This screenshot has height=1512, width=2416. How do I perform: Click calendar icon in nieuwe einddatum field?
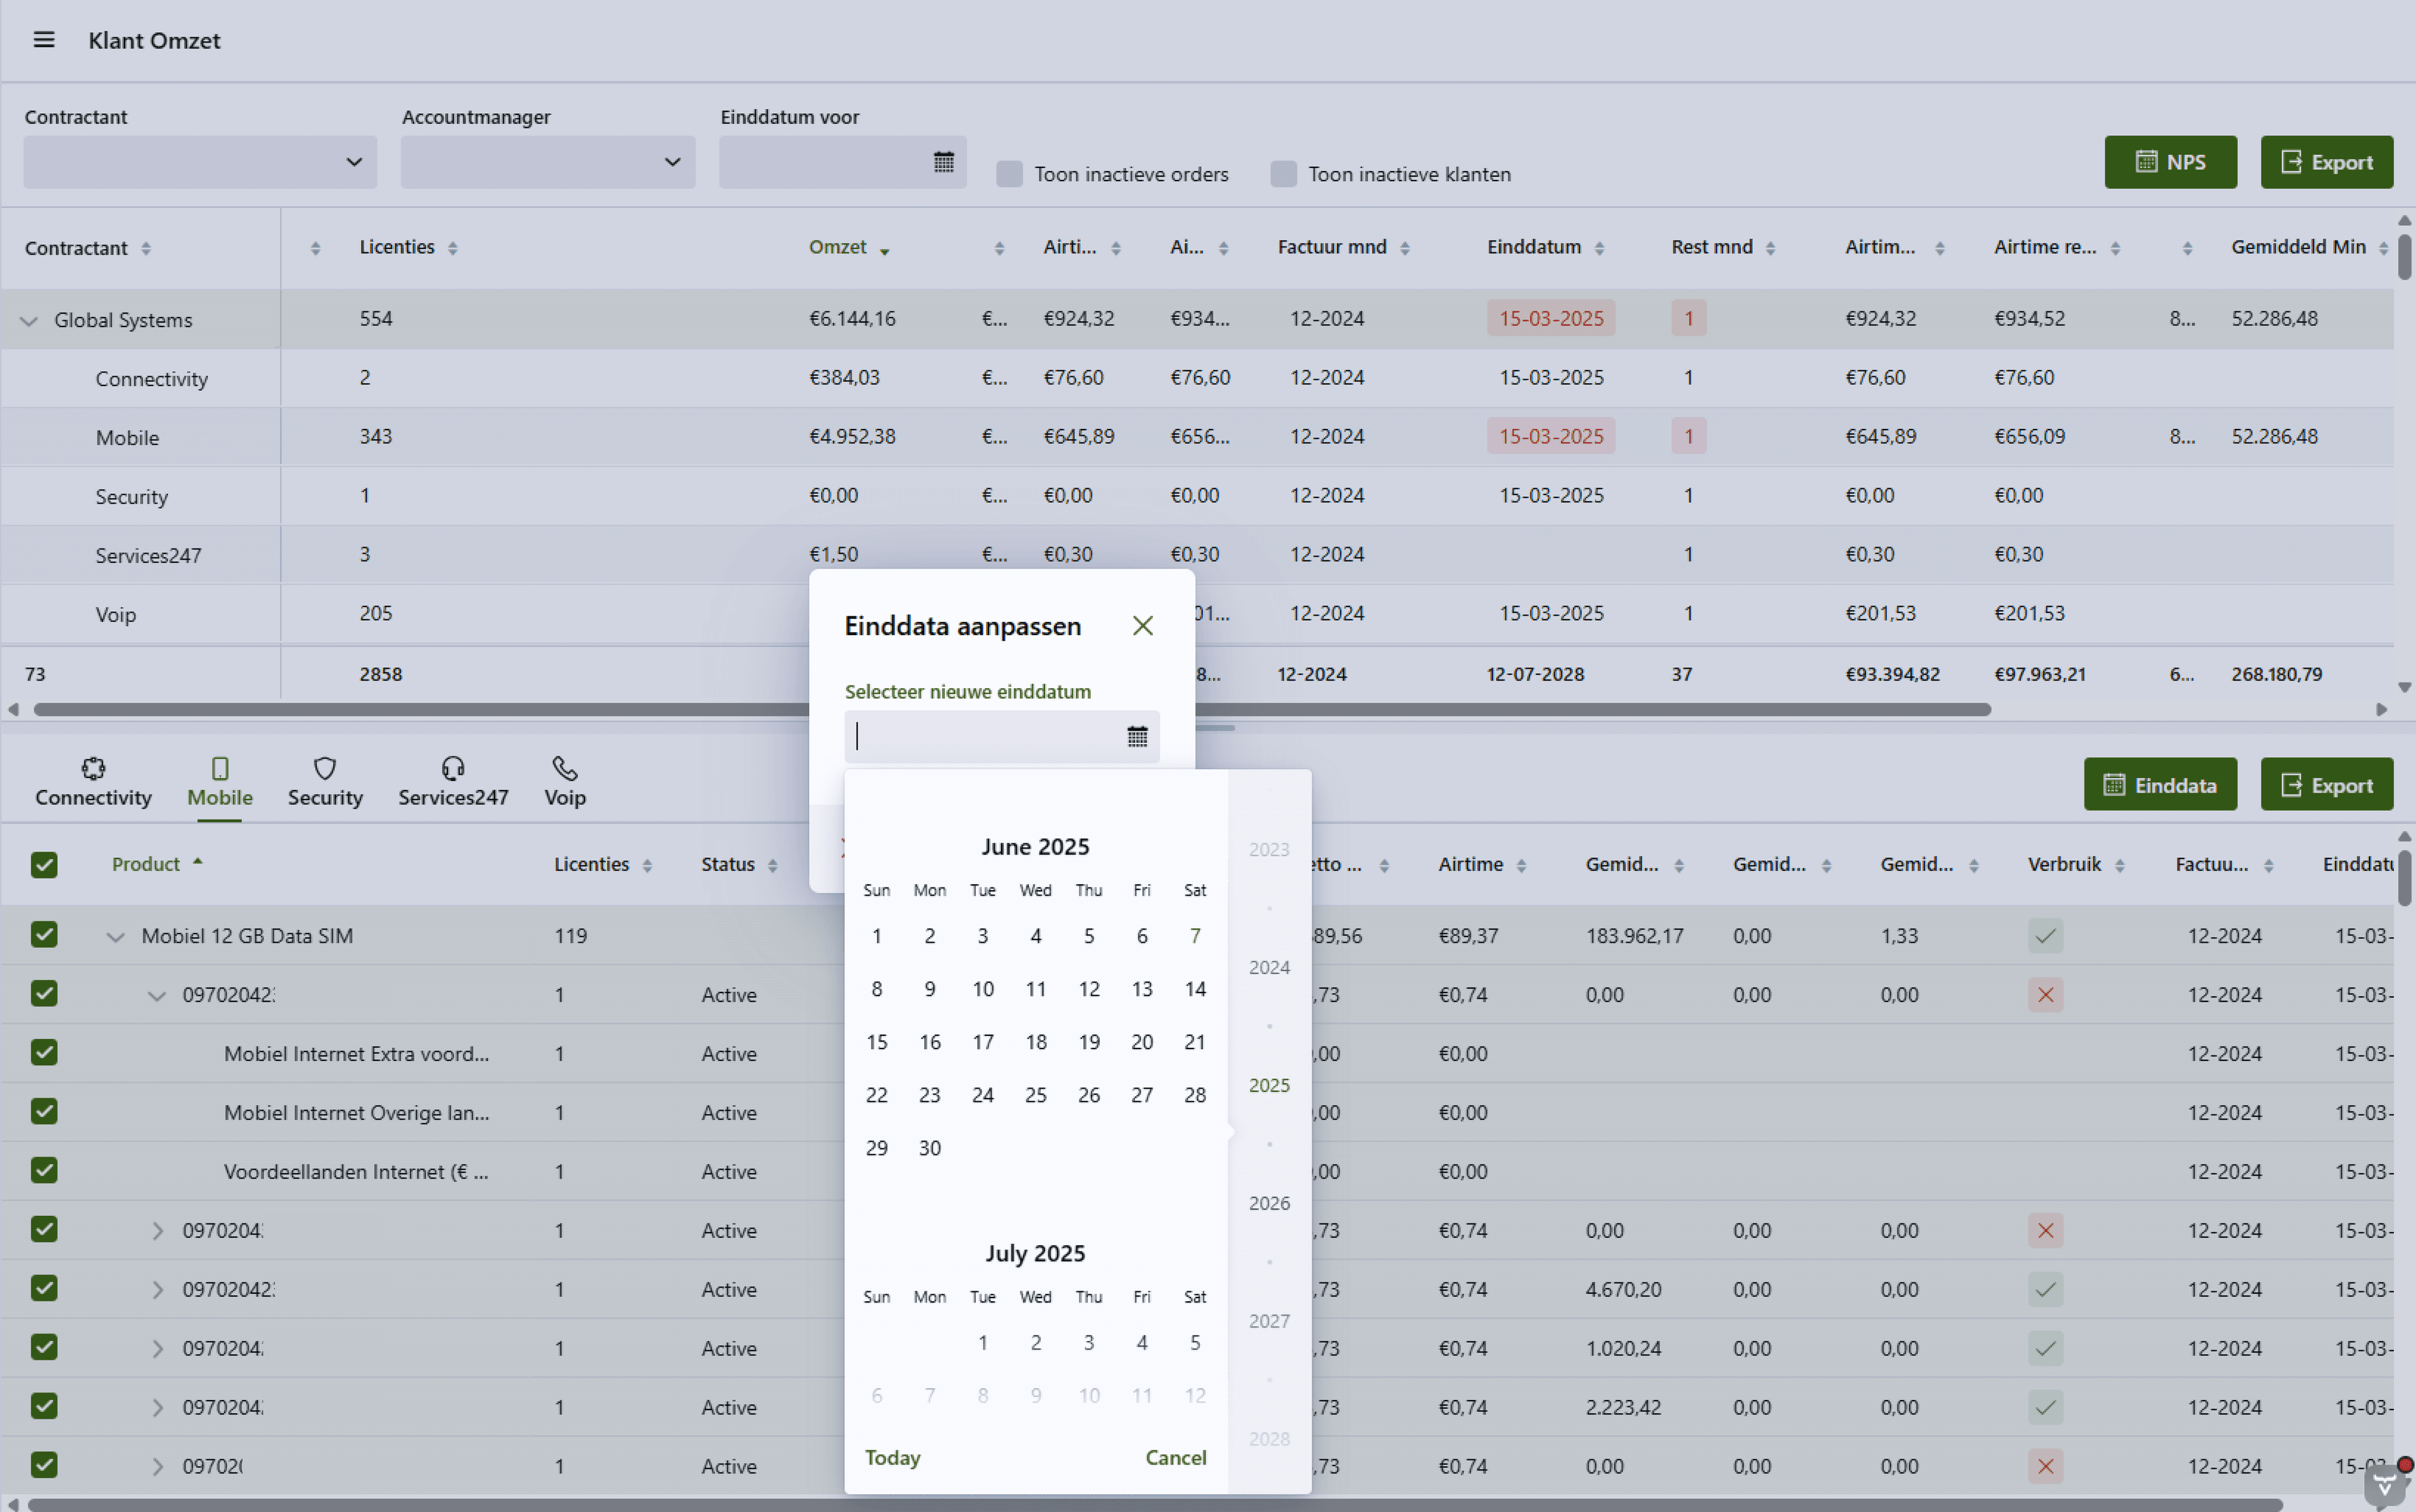(x=1136, y=737)
